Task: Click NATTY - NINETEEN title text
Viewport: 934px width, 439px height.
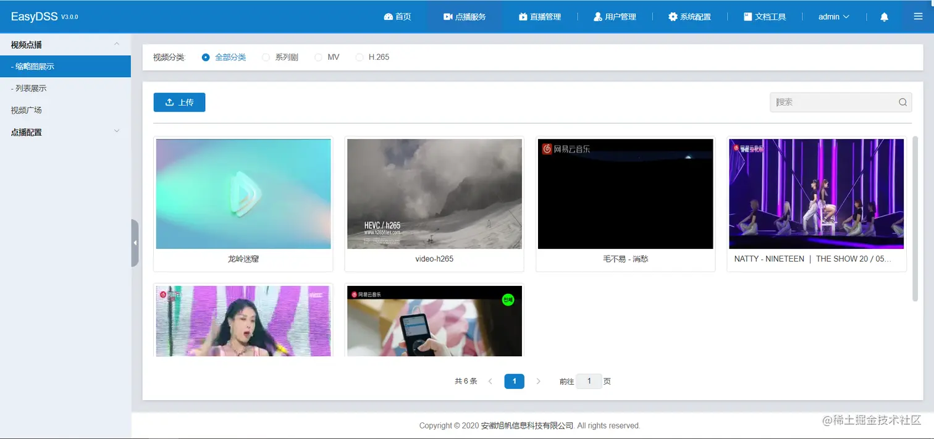Action: point(813,259)
